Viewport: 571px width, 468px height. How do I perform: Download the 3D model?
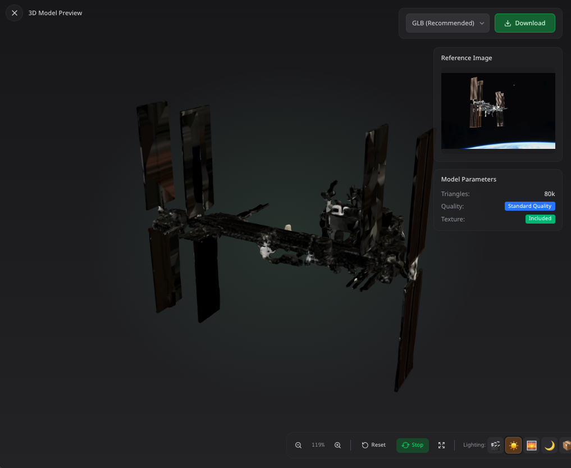524,23
